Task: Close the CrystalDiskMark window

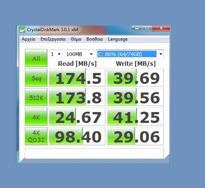Action: point(161,28)
